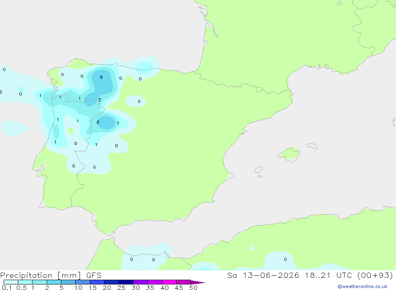Select the 35–40 mm violet legend swatch

click(x=155, y=282)
